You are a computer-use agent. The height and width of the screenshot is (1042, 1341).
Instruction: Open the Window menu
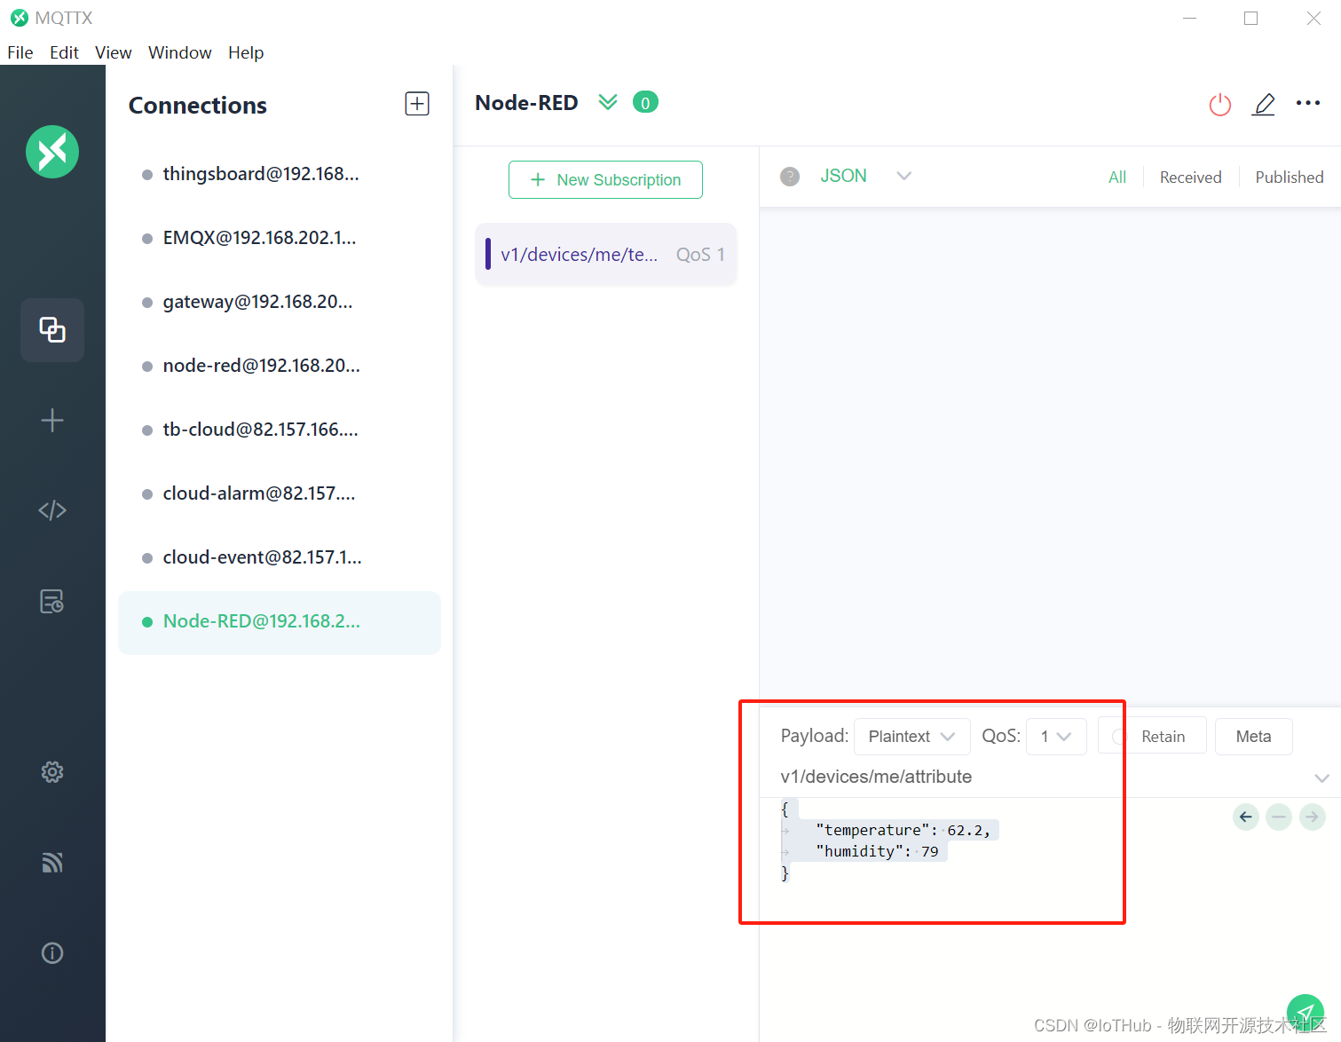coord(179,52)
